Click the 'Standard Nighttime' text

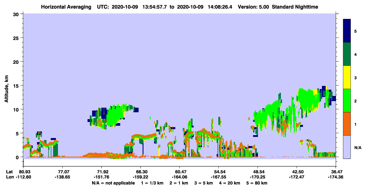295,7
